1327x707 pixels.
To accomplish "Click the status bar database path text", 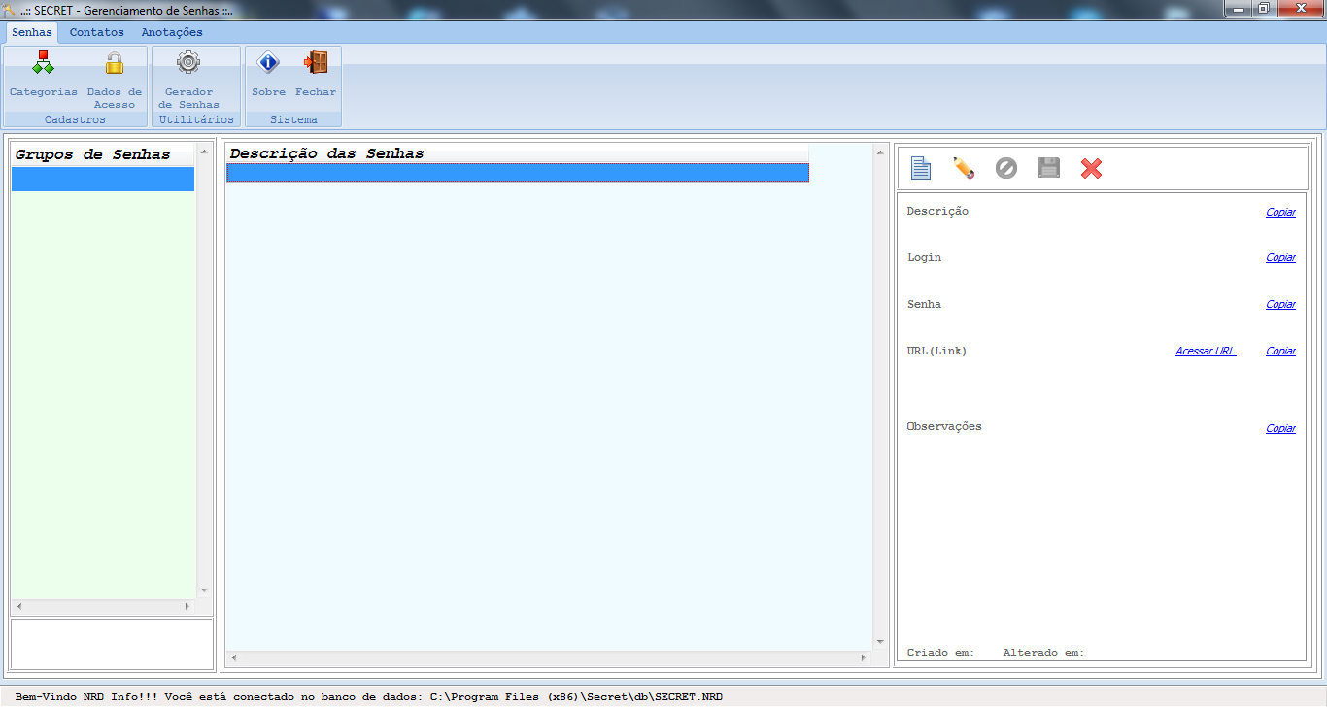I will [576, 697].
